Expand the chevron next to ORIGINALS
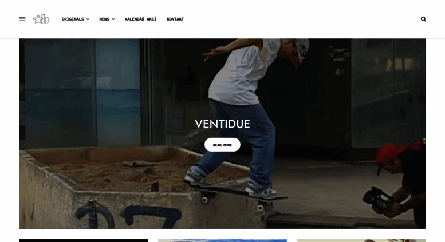Screen dimensions: 445x242 88,19
